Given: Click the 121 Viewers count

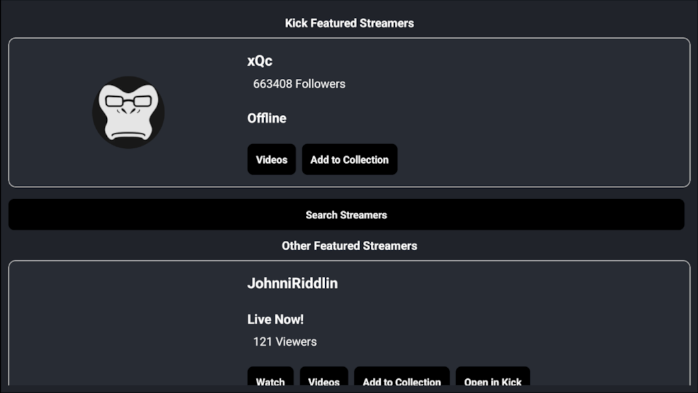Looking at the screenshot, I should coord(285,342).
